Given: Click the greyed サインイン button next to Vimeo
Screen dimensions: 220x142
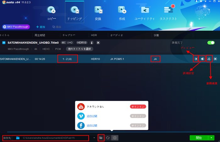Looking at the screenshot, I should (x=138, y=116).
